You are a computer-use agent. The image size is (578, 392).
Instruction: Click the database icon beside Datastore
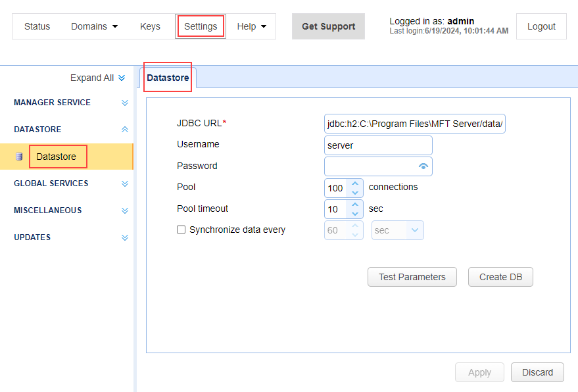[x=19, y=157]
